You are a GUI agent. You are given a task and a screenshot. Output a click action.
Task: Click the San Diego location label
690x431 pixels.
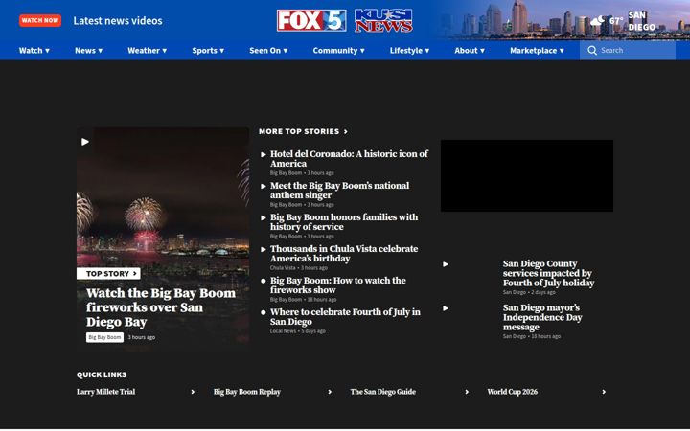click(641, 21)
